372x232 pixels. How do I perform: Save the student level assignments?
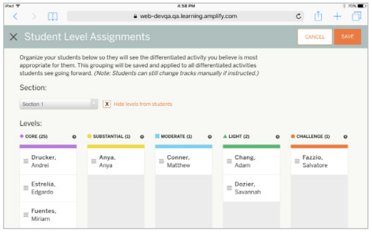pos(348,37)
